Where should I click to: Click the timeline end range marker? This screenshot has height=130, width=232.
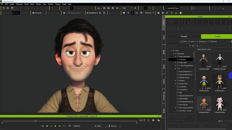[x=137, y=123]
